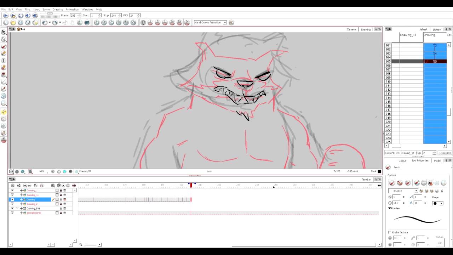Enable the Enable Texture checkbox
Image resolution: width=453 pixels, height=255 pixels.
[390, 232]
